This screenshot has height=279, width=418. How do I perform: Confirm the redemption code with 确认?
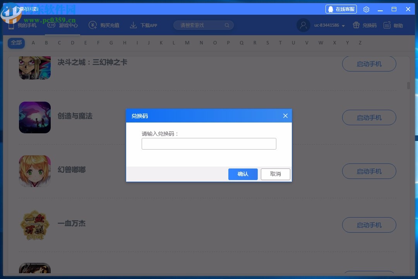point(243,174)
